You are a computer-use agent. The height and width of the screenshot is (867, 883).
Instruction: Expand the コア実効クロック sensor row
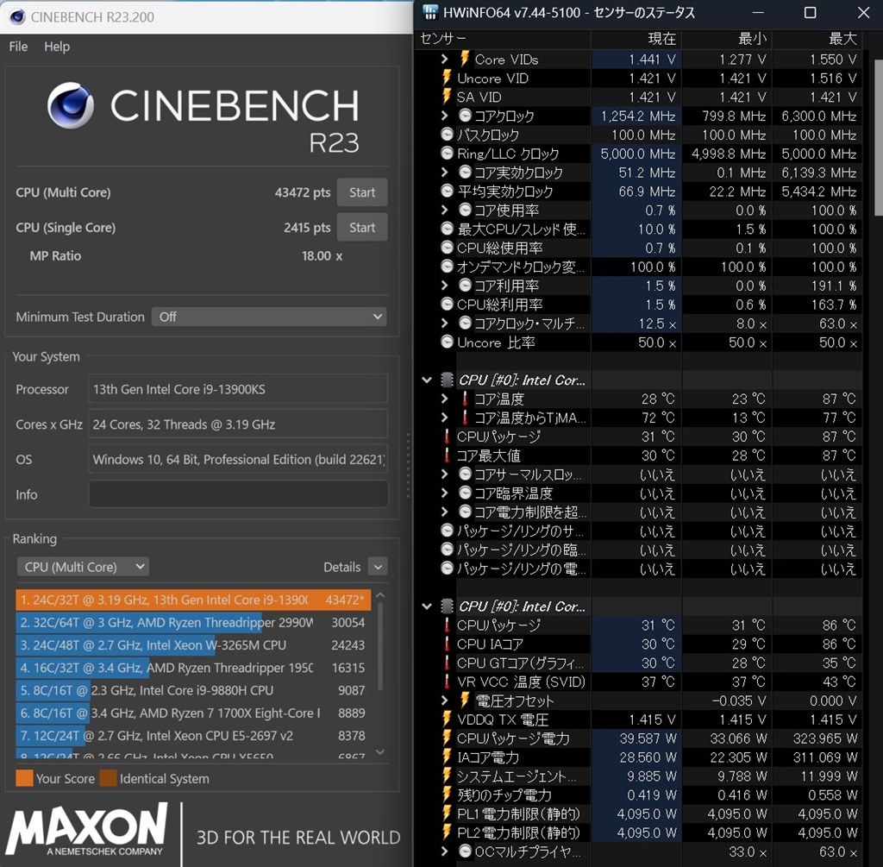[x=444, y=173]
